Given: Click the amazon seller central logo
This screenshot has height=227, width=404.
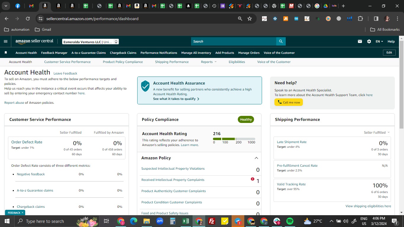Looking at the screenshot, I should [x=34, y=41].
